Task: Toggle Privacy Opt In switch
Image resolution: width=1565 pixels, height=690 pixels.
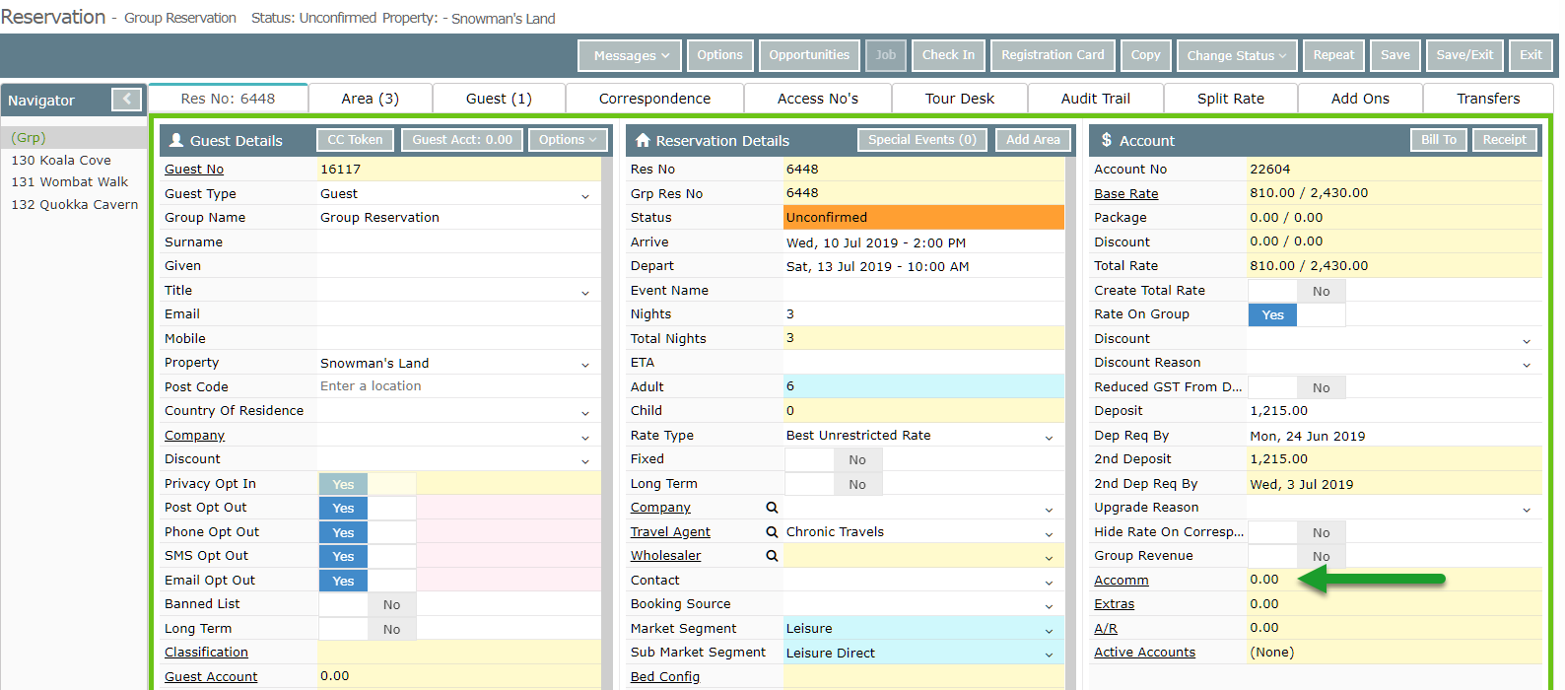Action: [368, 484]
